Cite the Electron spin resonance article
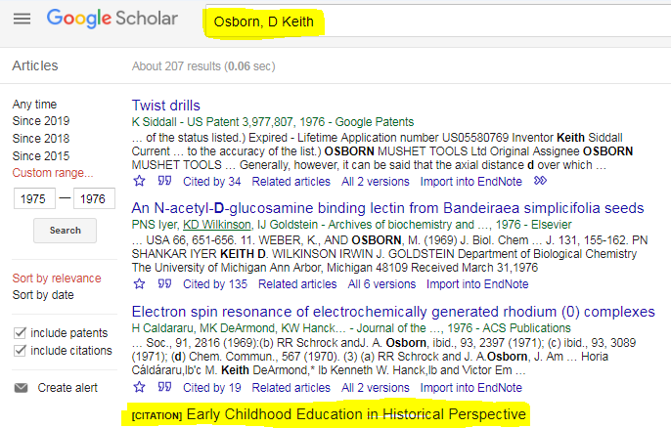 [164, 387]
